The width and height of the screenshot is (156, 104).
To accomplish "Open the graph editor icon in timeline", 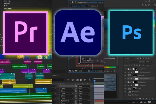I will click(x=89, y=80).
